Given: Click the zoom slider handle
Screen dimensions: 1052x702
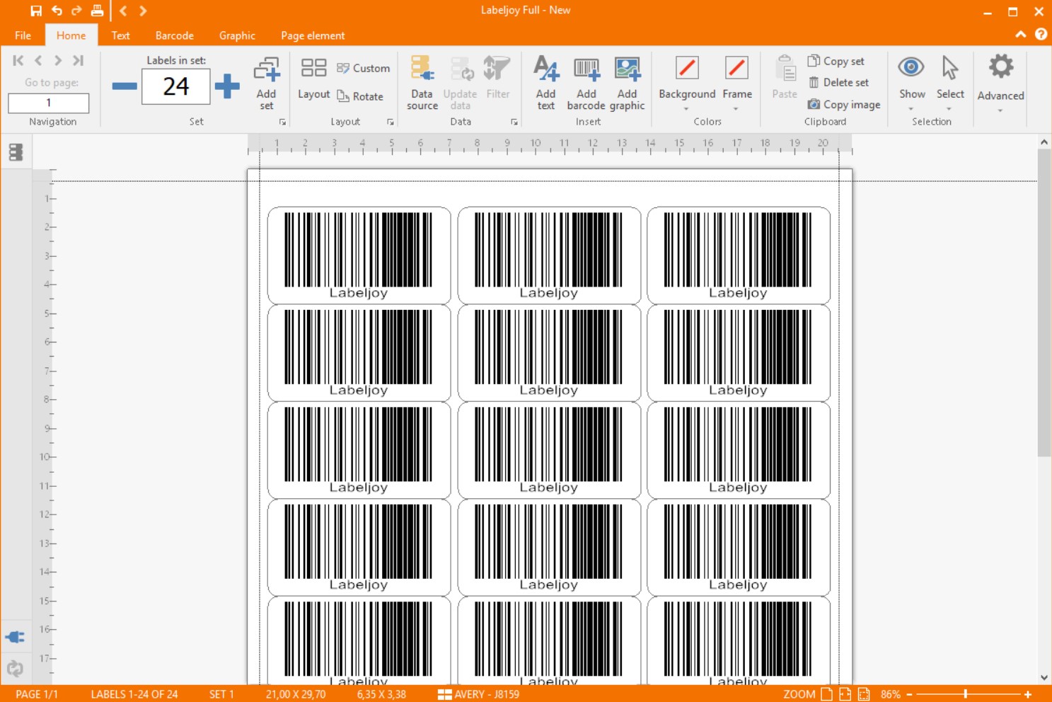Looking at the screenshot, I should pyautogui.click(x=966, y=694).
